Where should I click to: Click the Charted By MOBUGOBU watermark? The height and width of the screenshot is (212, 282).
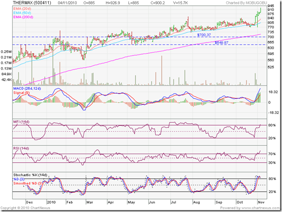[246, 3]
